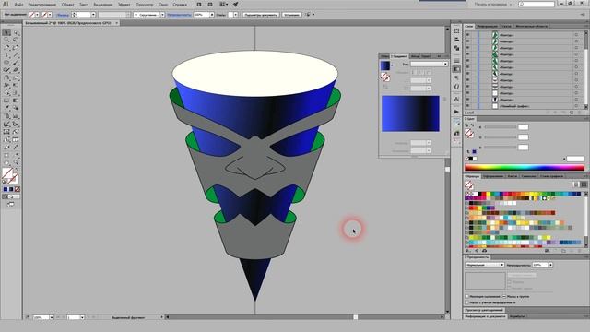Click the color spectrum bar in Color panel
The width and height of the screenshot is (590, 332).
point(525,168)
